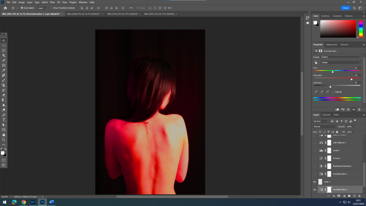Show the Hue/Saturation 1 layer
Screen dimensions: 366x206
(x=315, y=174)
